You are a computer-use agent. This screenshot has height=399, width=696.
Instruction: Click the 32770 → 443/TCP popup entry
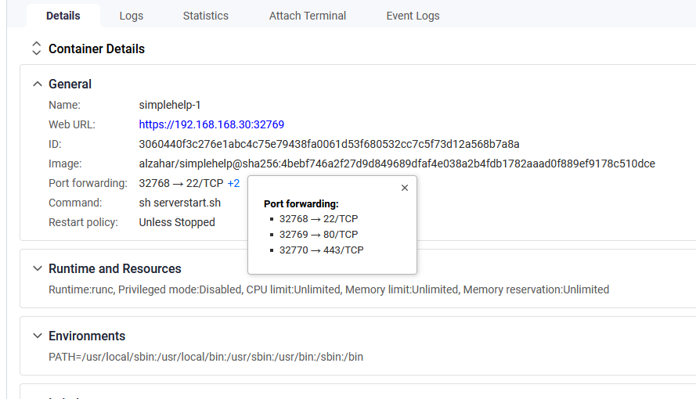[321, 250]
